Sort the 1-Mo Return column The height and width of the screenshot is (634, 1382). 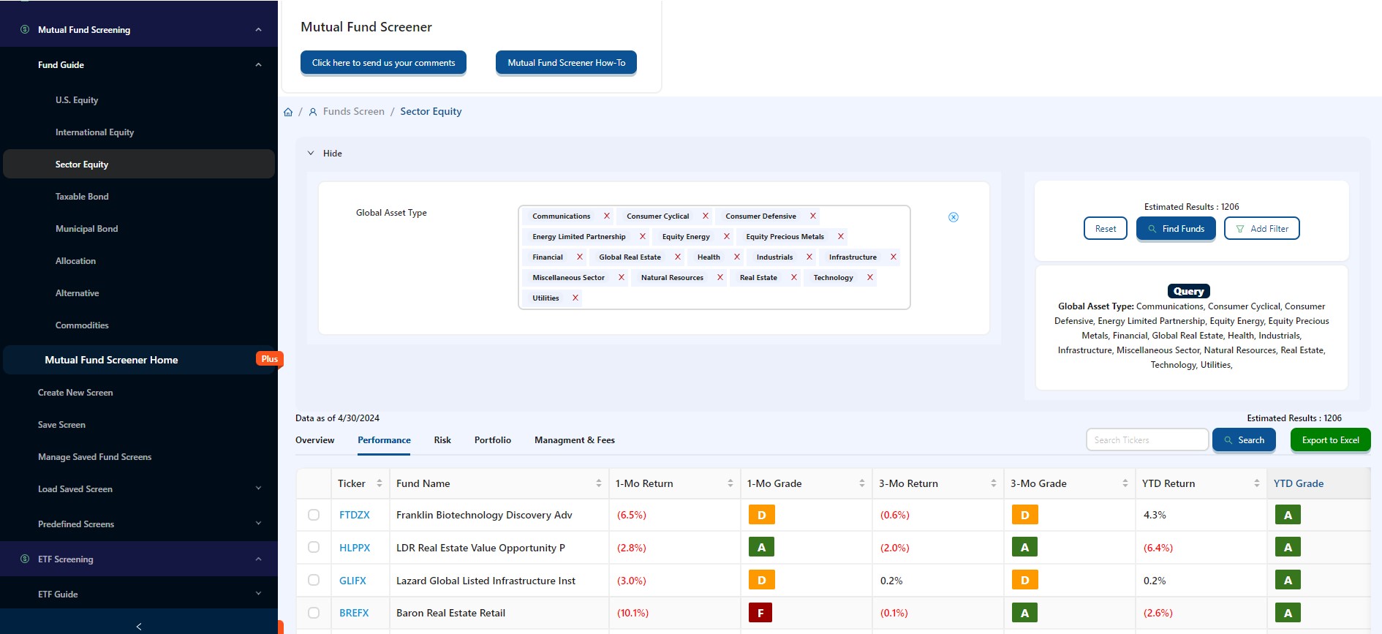[x=730, y=483]
